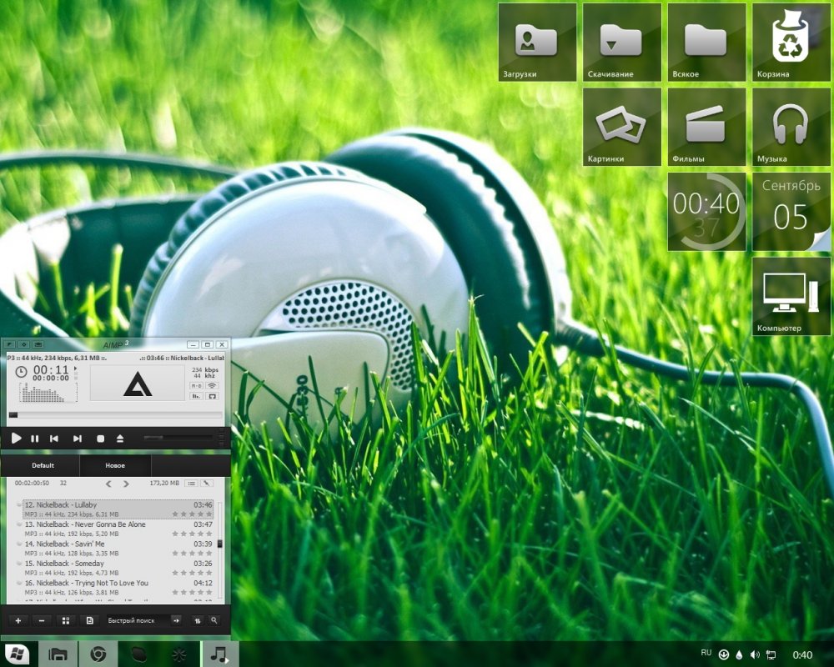Open the playlist file options button
The width and height of the screenshot is (834, 667).
tap(89, 620)
